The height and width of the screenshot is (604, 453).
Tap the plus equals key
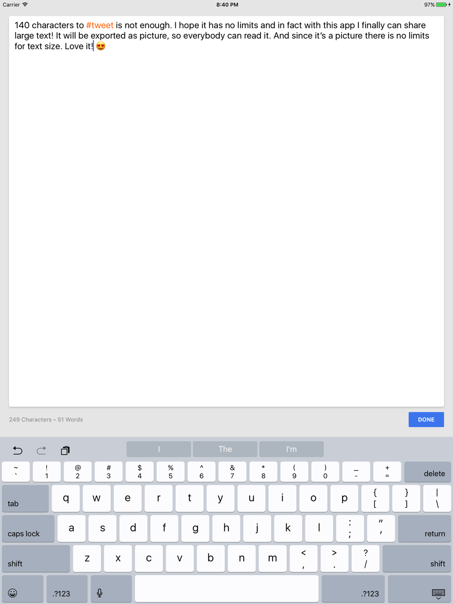point(387,472)
